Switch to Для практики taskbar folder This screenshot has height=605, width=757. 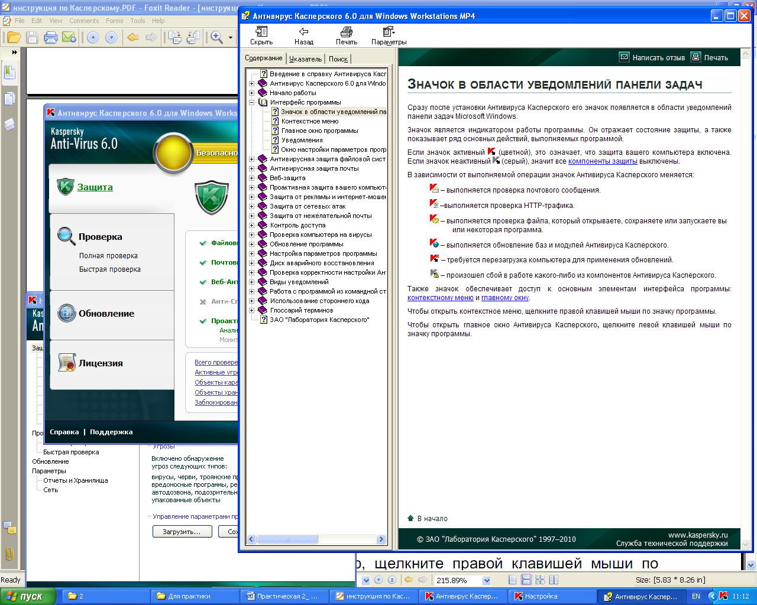point(194,596)
